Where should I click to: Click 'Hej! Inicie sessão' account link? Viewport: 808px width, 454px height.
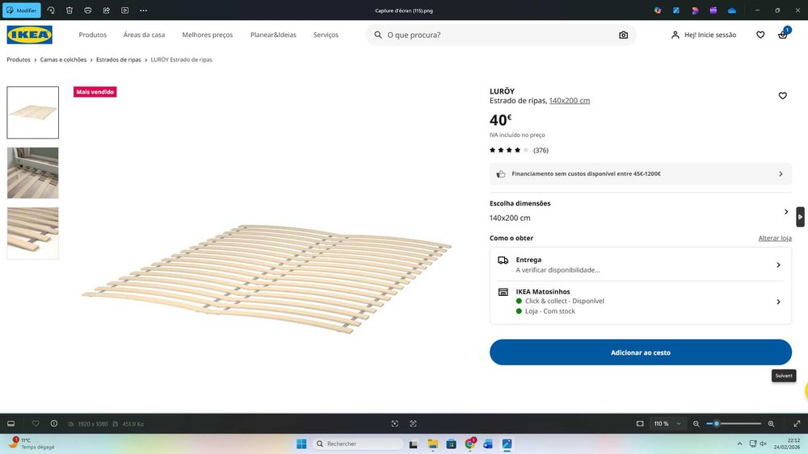[x=704, y=35]
